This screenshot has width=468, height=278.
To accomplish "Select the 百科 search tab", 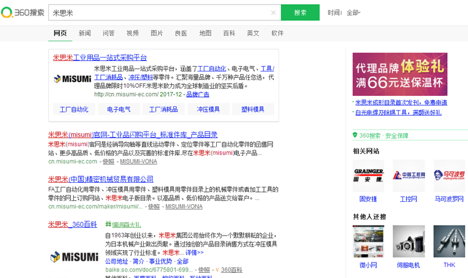I will tap(229, 33).
